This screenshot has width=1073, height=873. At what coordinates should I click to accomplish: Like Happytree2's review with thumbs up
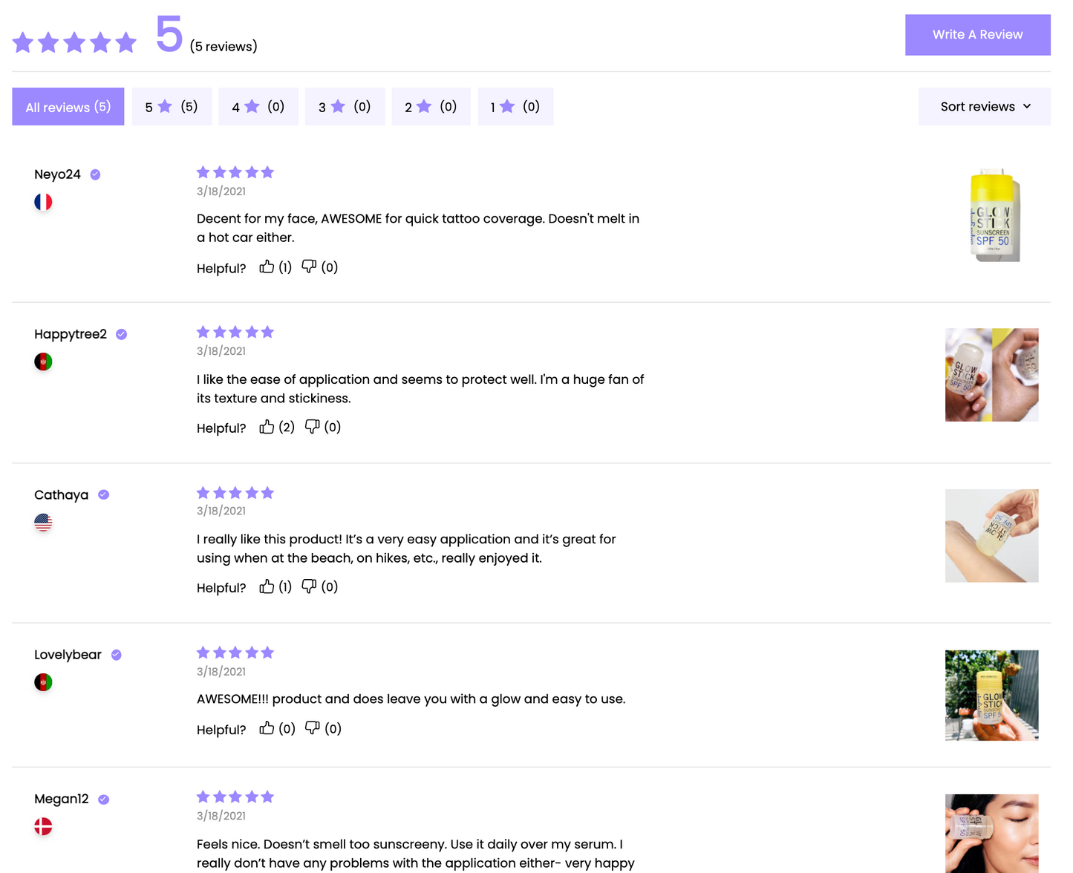coord(267,427)
